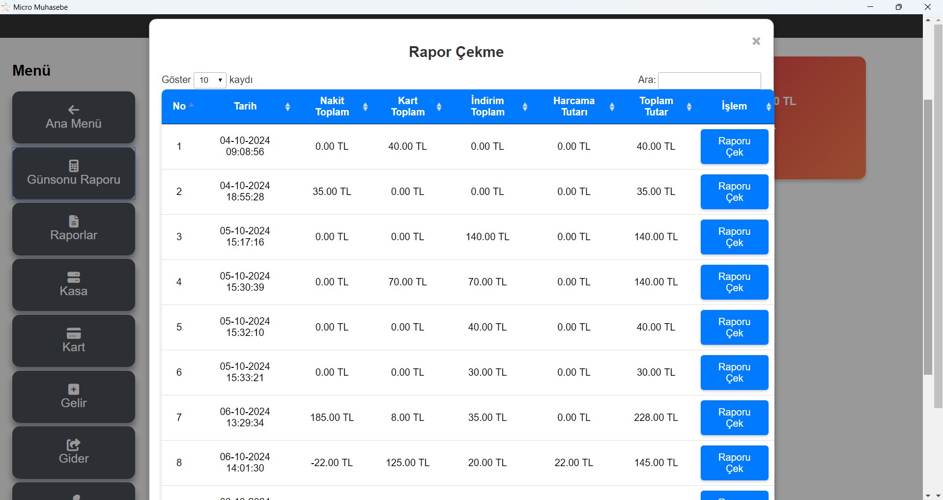Open the Gider export icon

(74, 444)
